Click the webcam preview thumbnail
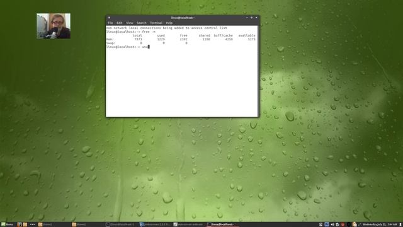The height and width of the screenshot is (227, 403). tap(54, 26)
